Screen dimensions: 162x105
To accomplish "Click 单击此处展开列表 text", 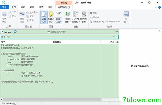I will (x=56, y=32).
